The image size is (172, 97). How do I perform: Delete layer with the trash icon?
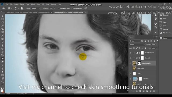[154, 91]
